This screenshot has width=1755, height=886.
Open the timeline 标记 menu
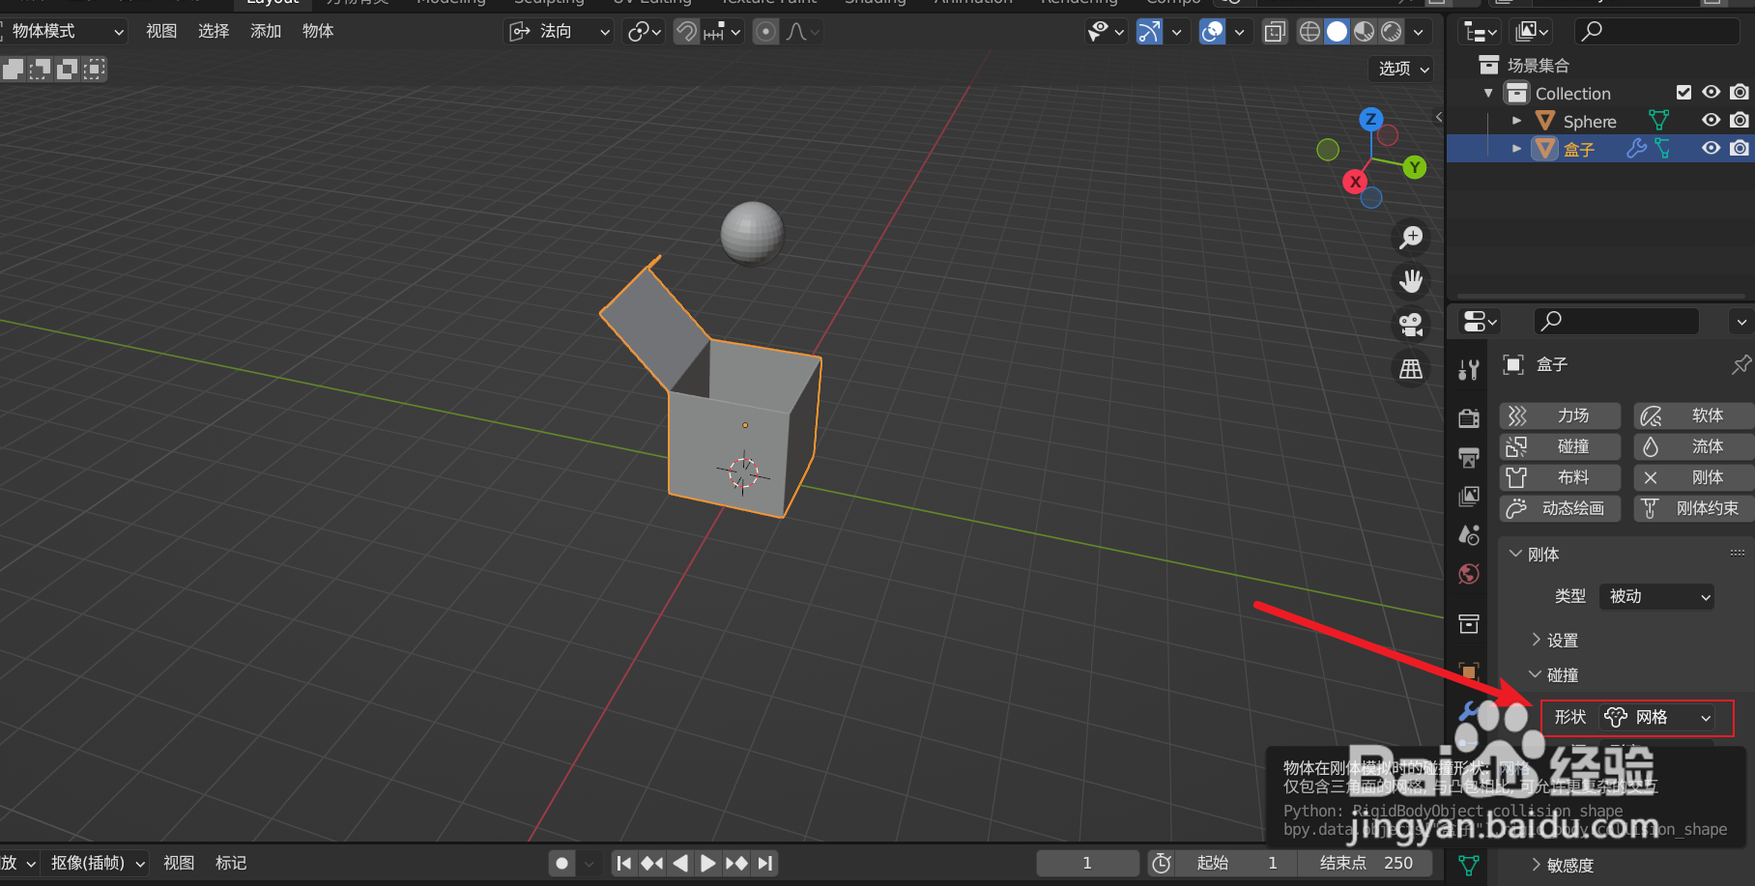[x=231, y=863]
